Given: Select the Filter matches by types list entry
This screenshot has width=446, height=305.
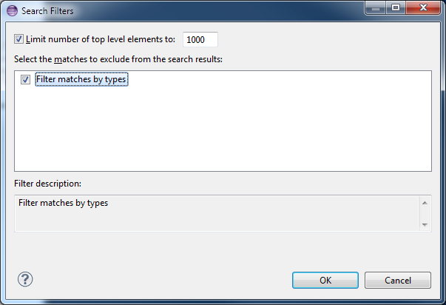Looking at the screenshot, I should point(81,79).
